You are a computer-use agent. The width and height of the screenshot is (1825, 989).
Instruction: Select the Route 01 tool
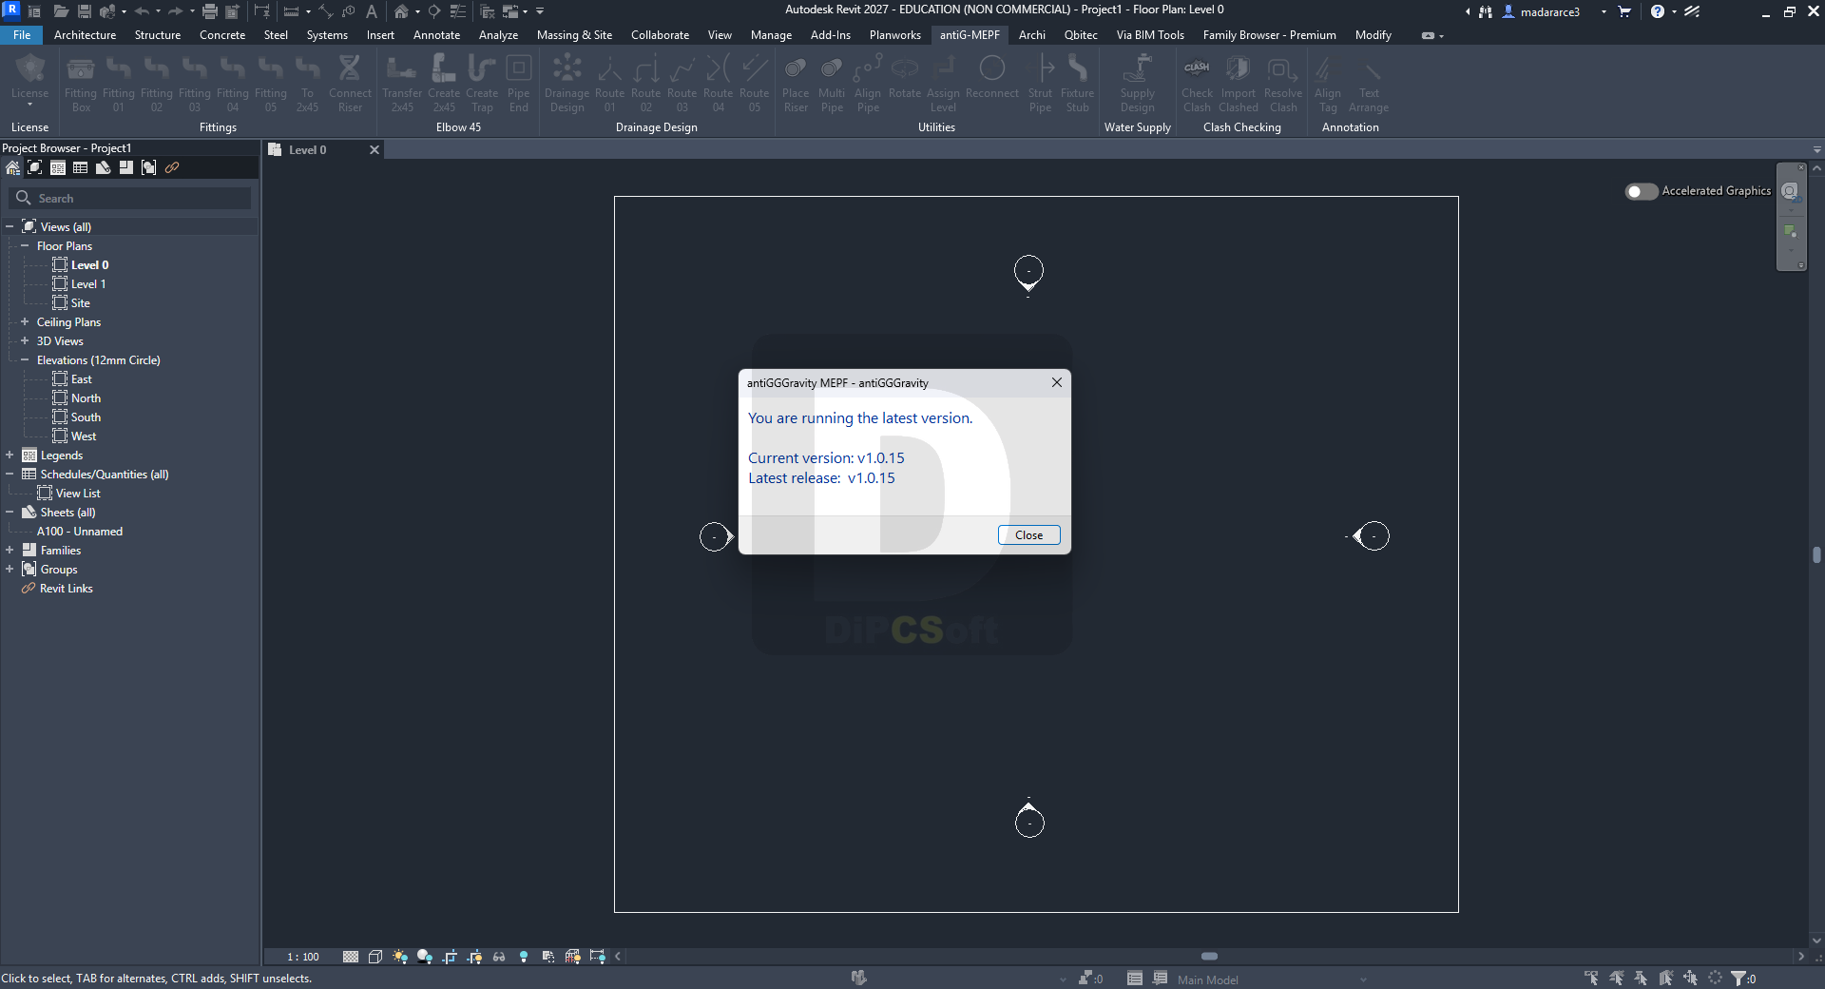(x=609, y=84)
